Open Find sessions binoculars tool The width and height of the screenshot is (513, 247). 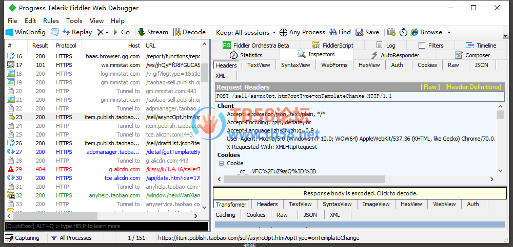coord(340,32)
